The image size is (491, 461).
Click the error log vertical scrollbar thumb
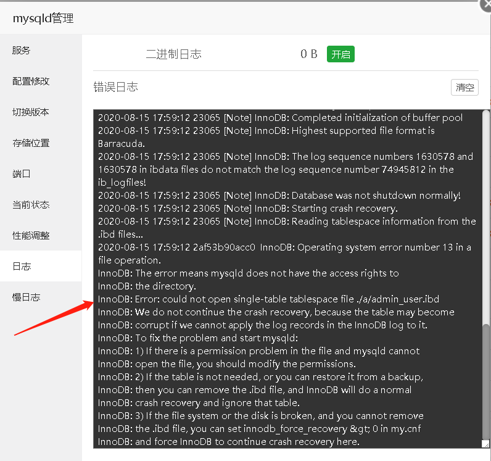(x=485, y=381)
